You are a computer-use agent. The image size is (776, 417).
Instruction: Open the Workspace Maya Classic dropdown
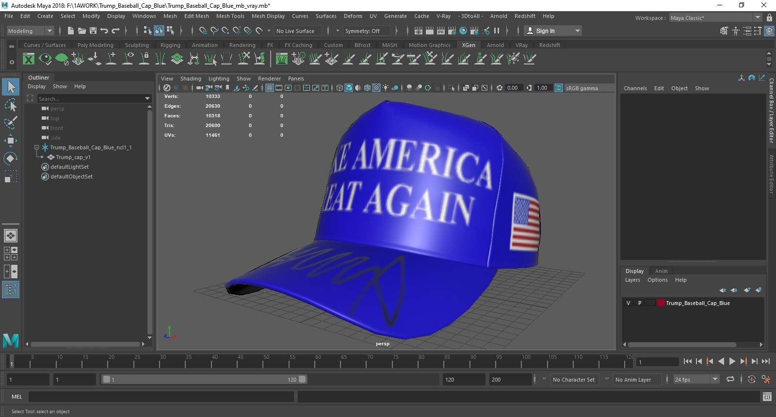click(715, 17)
